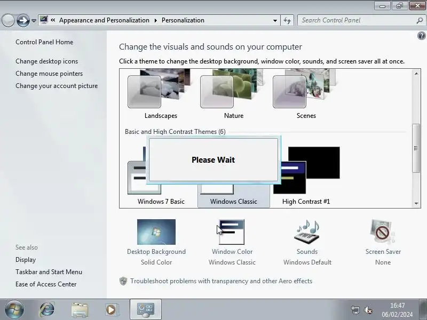The height and width of the screenshot is (320, 427).
Task: Go back with the back button
Action: [8, 20]
